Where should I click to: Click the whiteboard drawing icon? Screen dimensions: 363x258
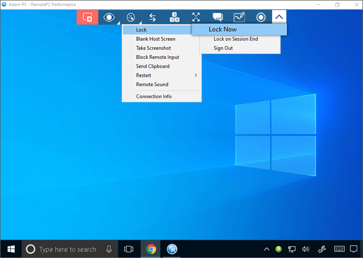pos(239,17)
